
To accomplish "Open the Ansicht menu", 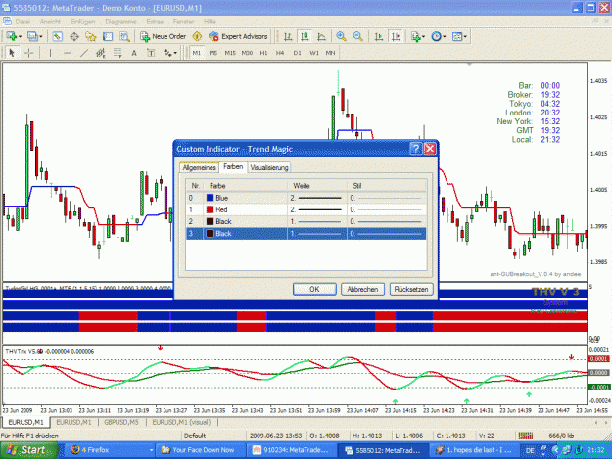I will 50,22.
